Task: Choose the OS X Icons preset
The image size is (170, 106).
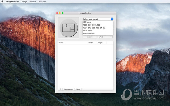Action: tap(98, 31)
